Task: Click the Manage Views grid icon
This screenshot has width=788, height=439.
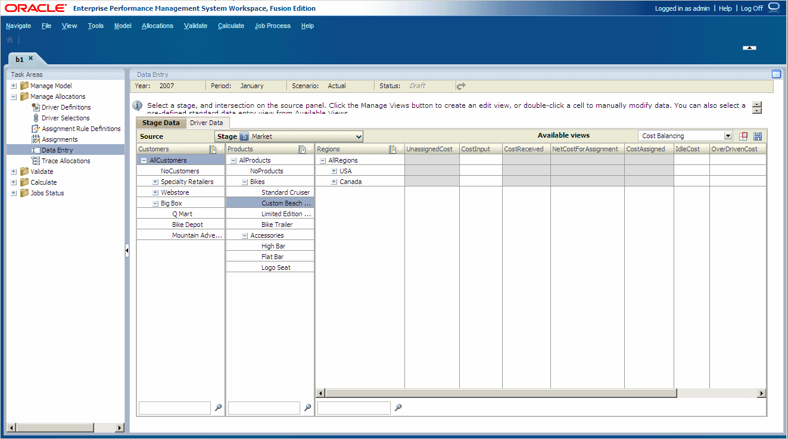Action: pyautogui.click(x=743, y=136)
